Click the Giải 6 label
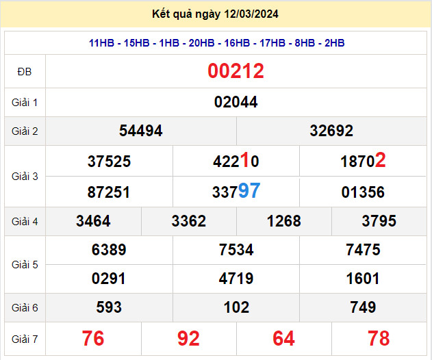This screenshot has width=432, height=360. tap(25, 308)
